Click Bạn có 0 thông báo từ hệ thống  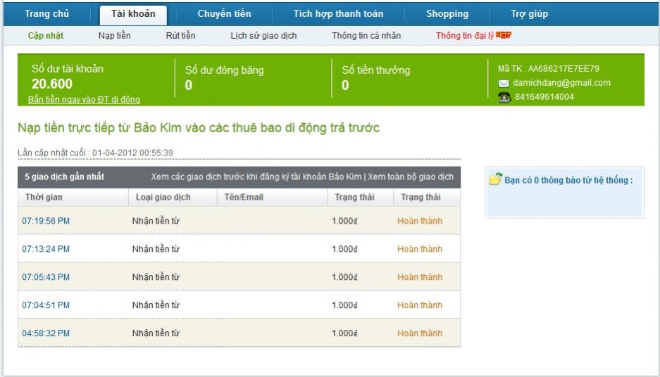568,180
